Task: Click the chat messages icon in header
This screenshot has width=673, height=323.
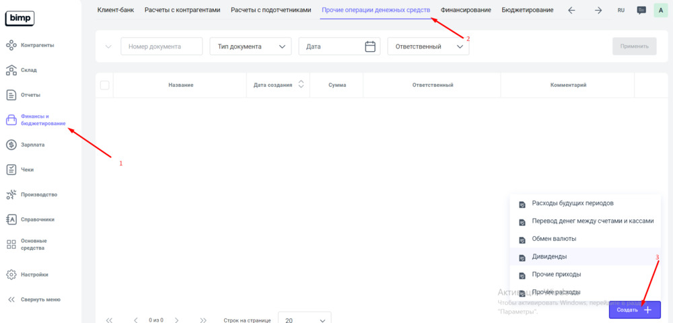Action: pyautogui.click(x=641, y=10)
